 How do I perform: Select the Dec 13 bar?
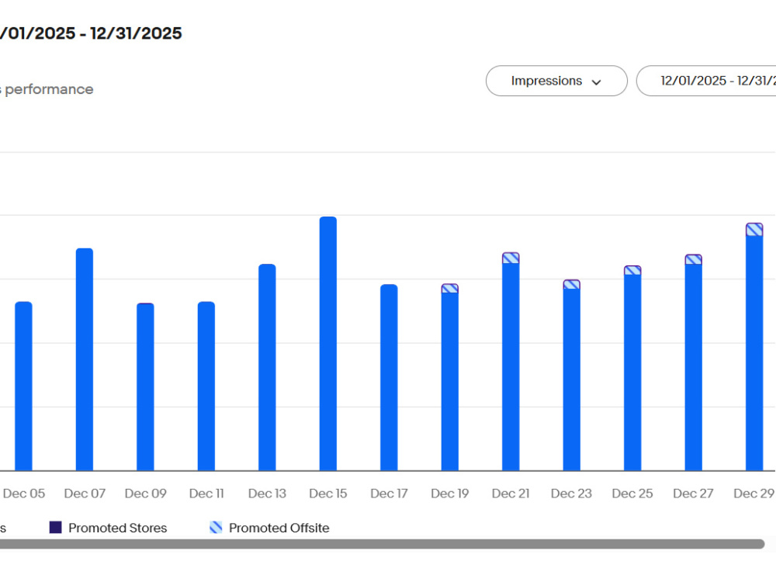[267, 367]
